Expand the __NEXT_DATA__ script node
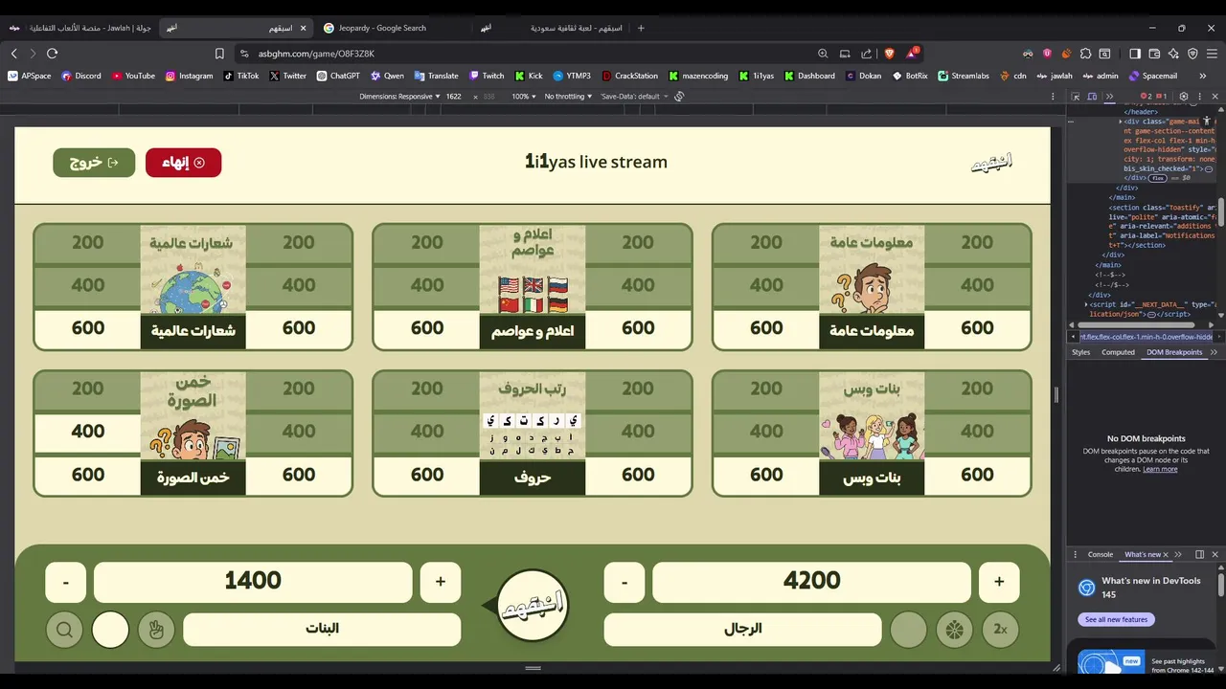This screenshot has width=1226, height=689. click(x=1086, y=304)
